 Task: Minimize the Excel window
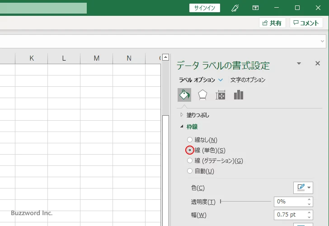[277, 8]
